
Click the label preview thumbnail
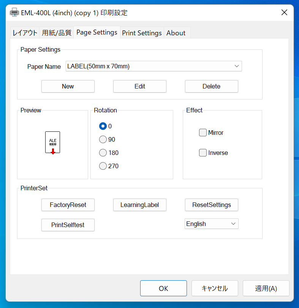(53, 143)
